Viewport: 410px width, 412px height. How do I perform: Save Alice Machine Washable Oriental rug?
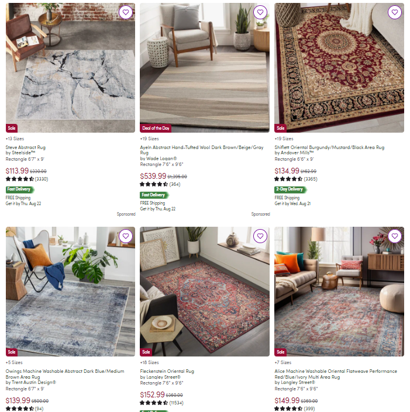395,236
